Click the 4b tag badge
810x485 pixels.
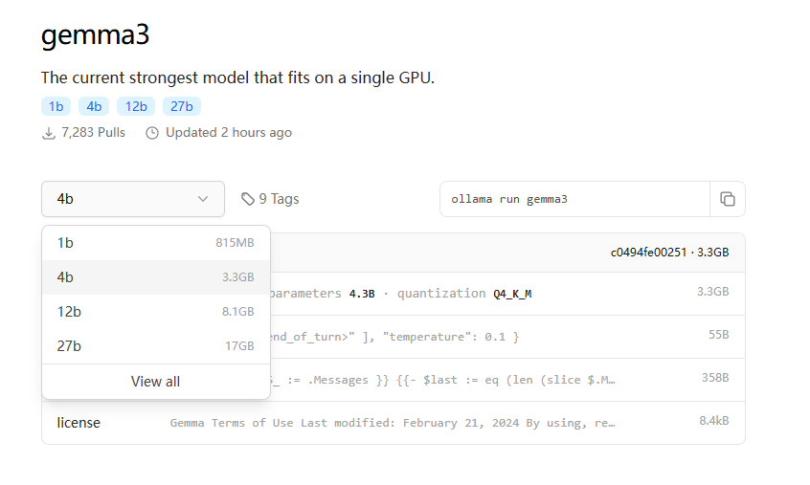[94, 106]
